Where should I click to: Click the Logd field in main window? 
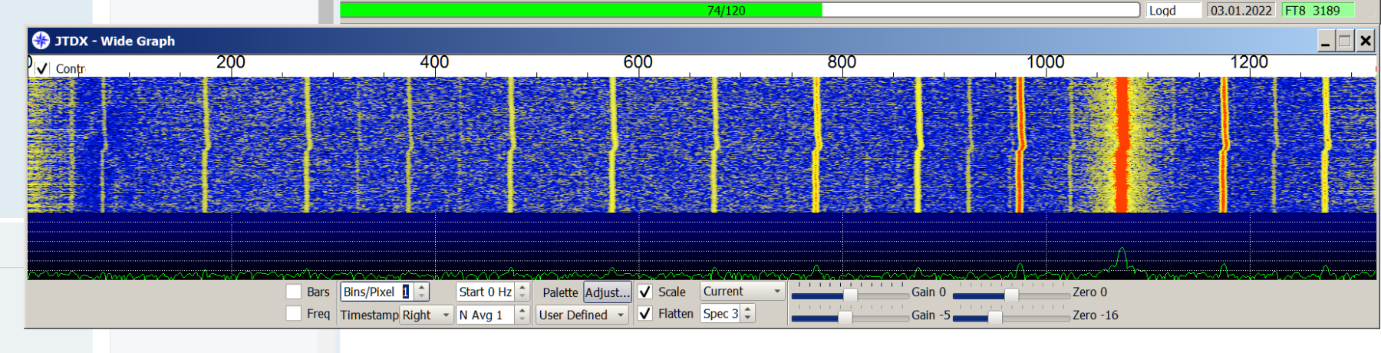click(1174, 10)
